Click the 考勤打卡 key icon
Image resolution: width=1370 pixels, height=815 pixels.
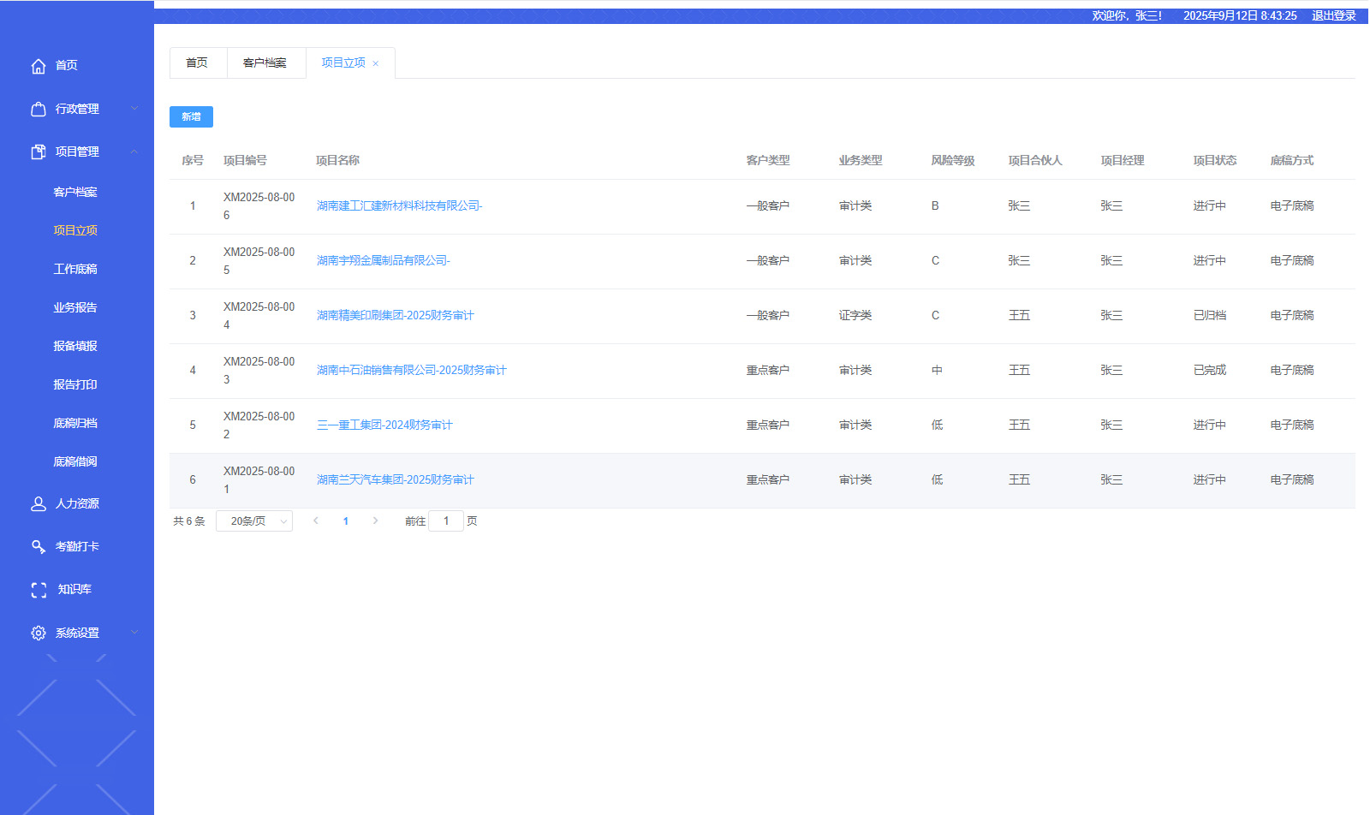[x=39, y=547]
